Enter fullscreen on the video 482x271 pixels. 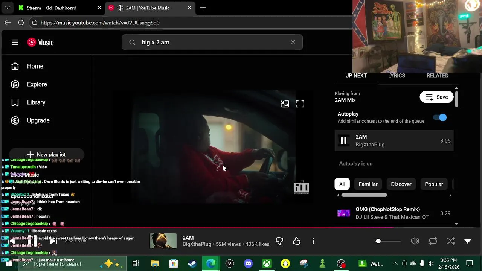300,104
